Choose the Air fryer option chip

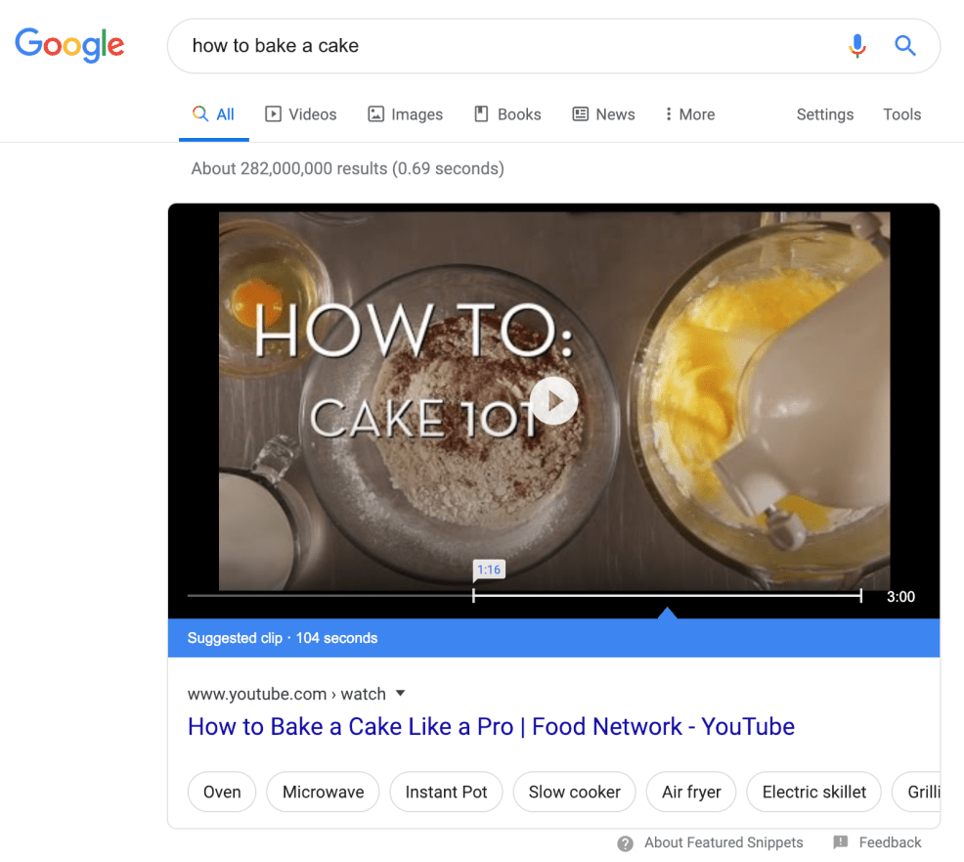(x=690, y=792)
